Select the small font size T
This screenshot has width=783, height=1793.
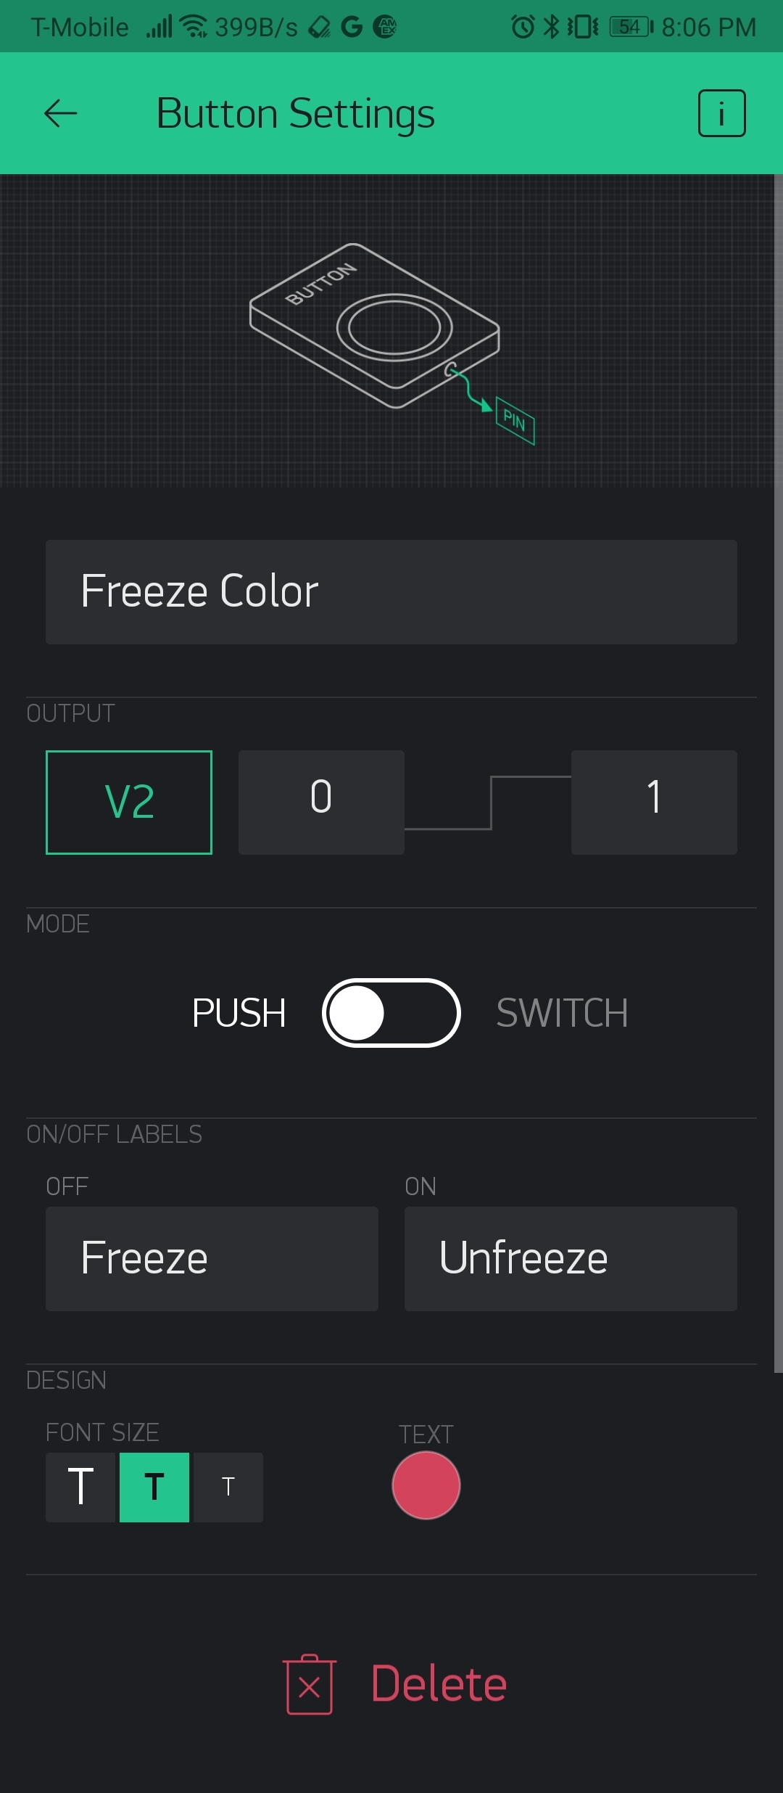pyautogui.click(x=228, y=1487)
